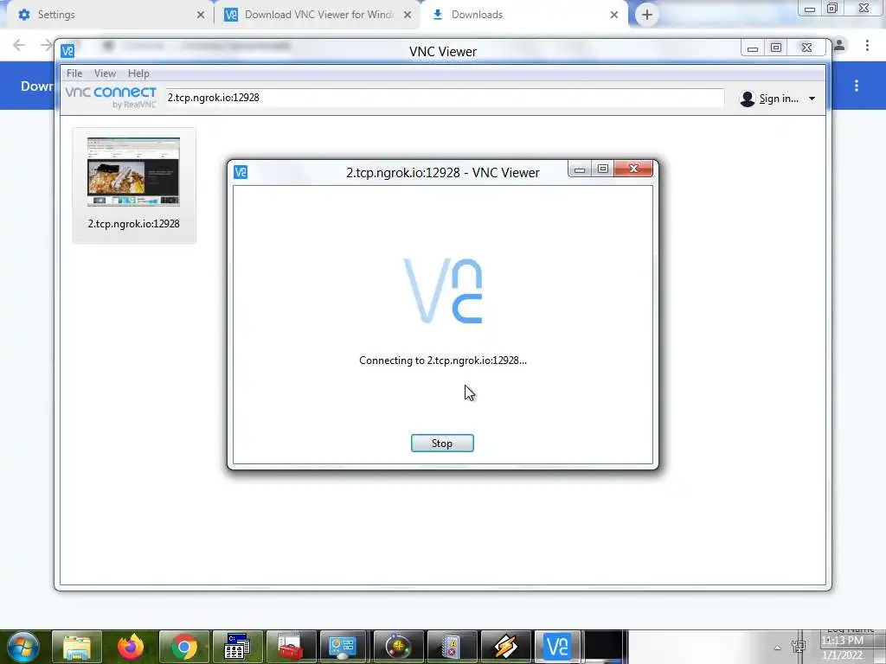Click the Settings gear icon in the Chrome tab
886x664 pixels.
[x=23, y=15]
